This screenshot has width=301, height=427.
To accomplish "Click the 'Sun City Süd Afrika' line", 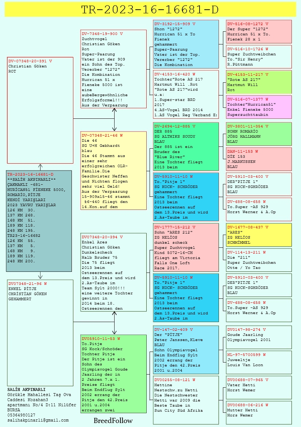I will pos(178,410).
